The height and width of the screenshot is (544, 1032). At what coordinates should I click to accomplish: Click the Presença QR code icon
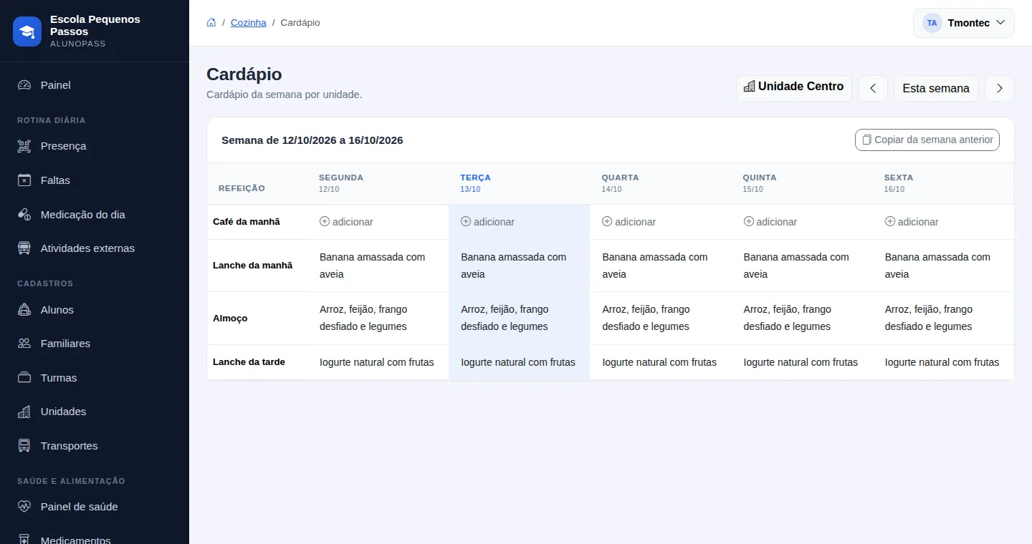[24, 146]
